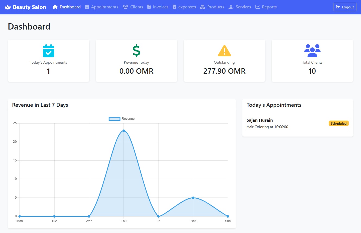
Task: Click the Logout button
Action: click(345, 7)
